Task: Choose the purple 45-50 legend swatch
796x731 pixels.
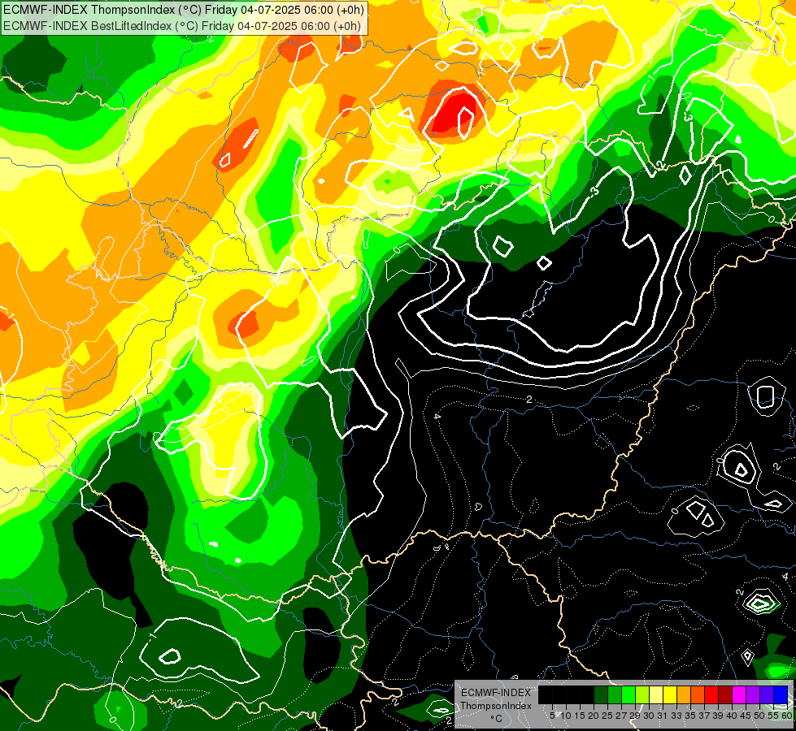Action: pos(753,694)
